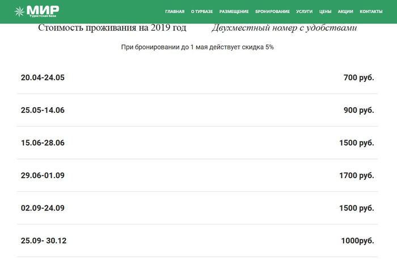The image size is (397, 269).
Task: Go to the О турбазе page
Action: click(x=201, y=12)
